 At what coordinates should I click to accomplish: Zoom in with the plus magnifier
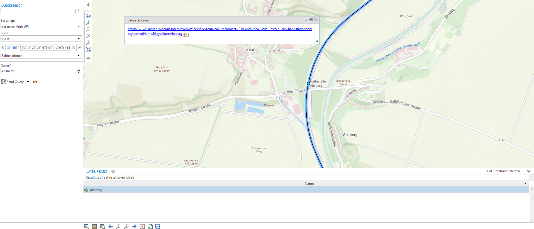pos(88,23)
